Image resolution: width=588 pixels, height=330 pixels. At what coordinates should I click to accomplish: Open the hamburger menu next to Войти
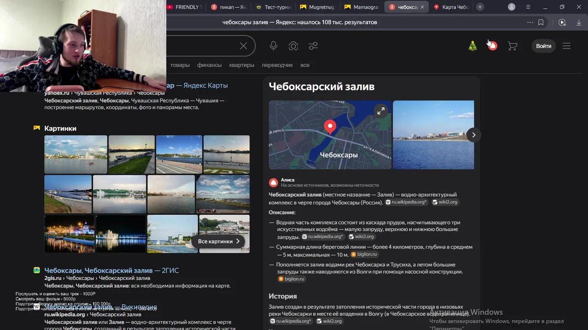(566, 46)
